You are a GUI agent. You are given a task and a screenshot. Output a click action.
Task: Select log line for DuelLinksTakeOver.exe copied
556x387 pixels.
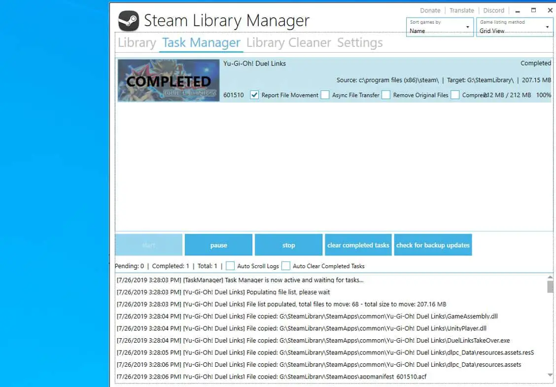click(x=313, y=340)
